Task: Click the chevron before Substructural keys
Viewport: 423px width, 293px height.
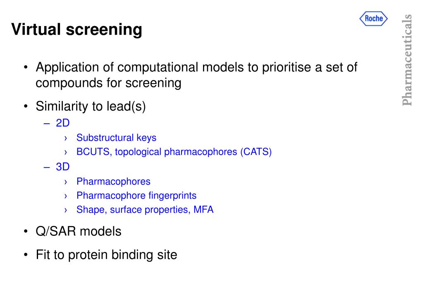Action: [x=66, y=139]
